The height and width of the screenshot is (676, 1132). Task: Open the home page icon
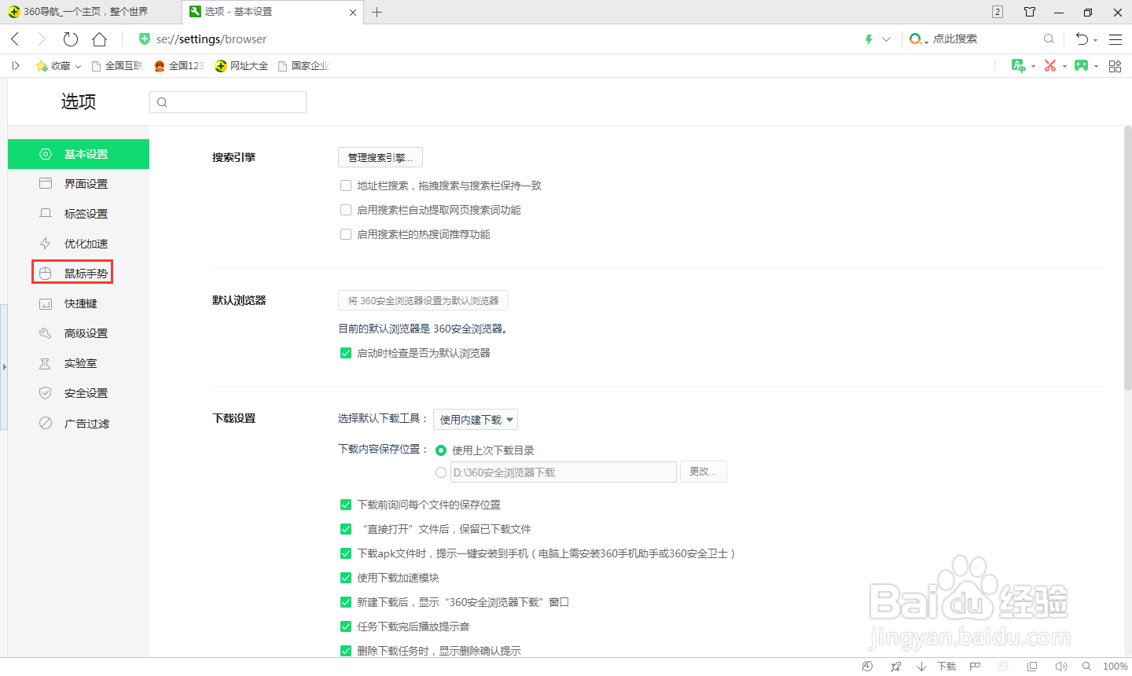point(99,39)
